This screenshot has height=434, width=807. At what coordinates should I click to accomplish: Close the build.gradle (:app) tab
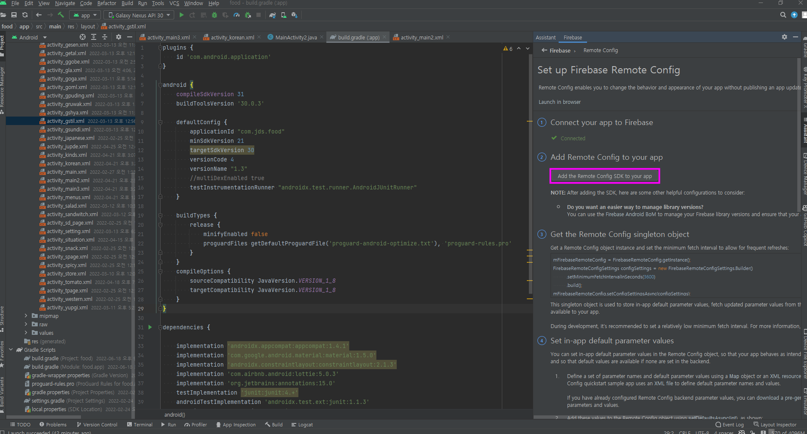(x=384, y=37)
